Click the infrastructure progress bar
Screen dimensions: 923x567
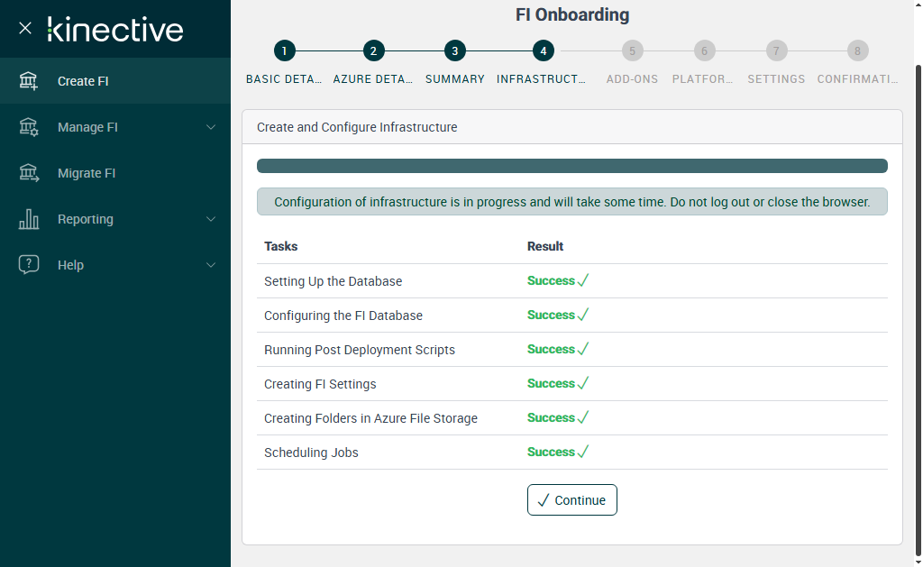click(x=572, y=166)
